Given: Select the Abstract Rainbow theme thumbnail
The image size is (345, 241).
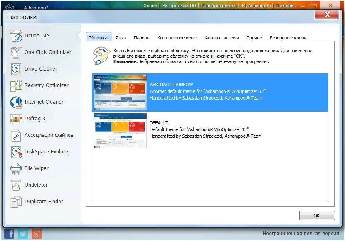Looking at the screenshot, I should point(120,93).
